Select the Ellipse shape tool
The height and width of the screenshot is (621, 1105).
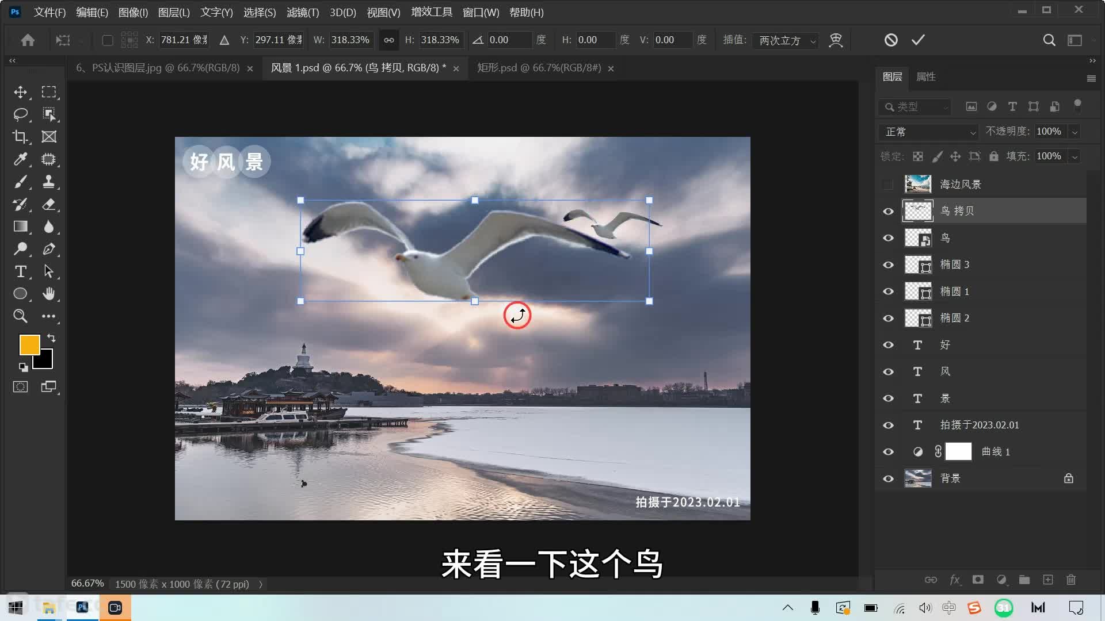21,294
